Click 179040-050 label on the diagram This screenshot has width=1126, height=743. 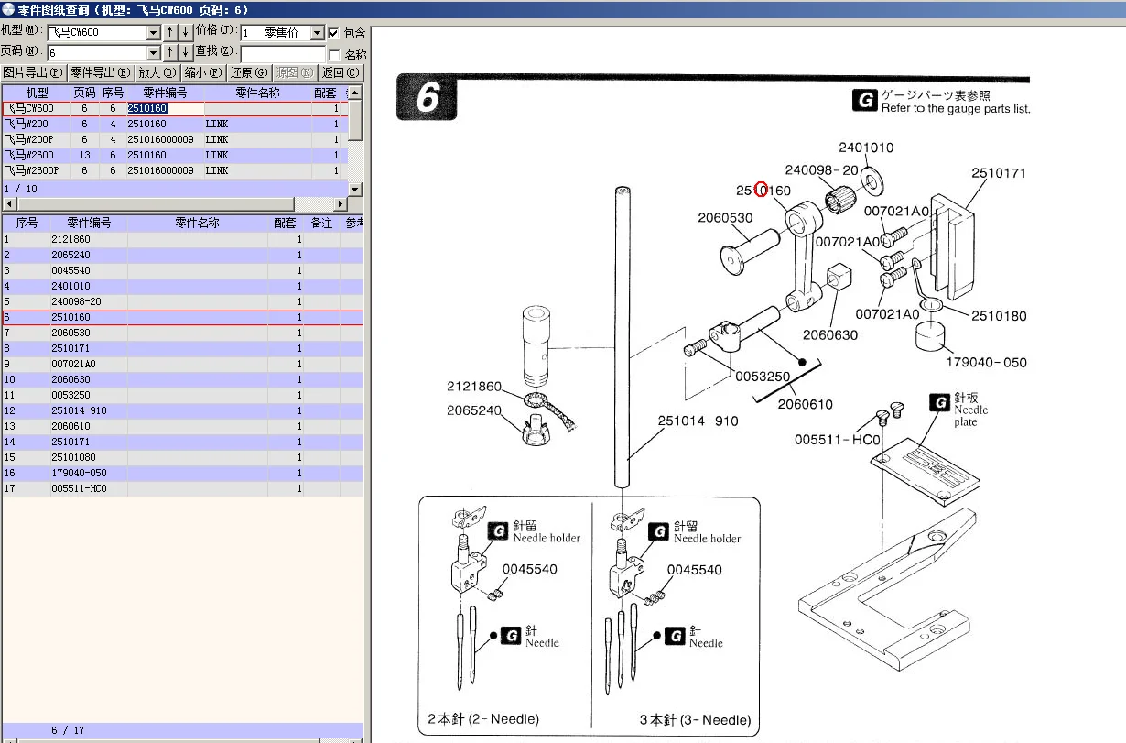click(987, 362)
